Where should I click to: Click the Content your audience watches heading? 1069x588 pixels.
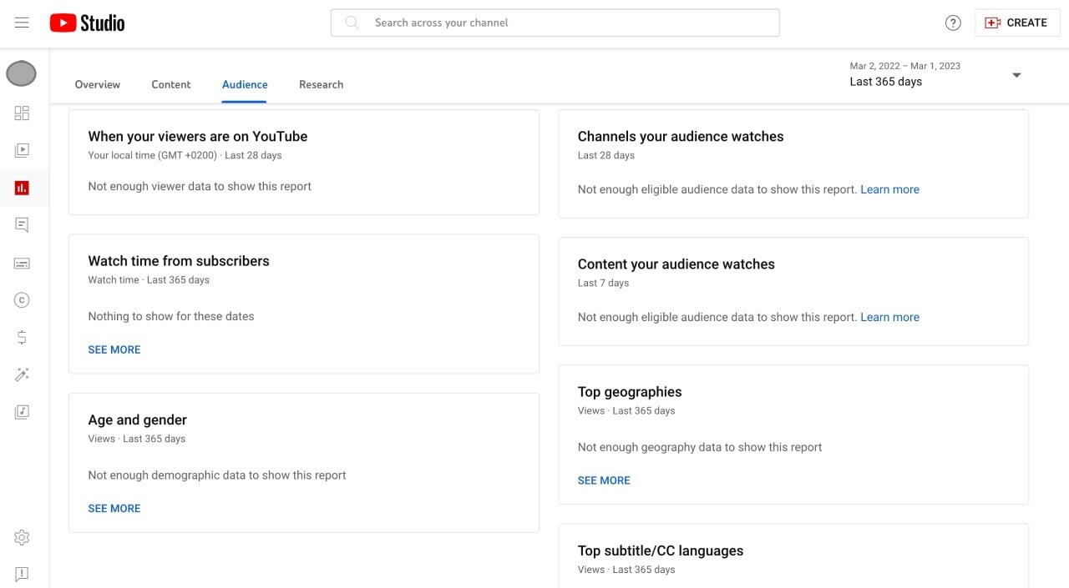[676, 264]
